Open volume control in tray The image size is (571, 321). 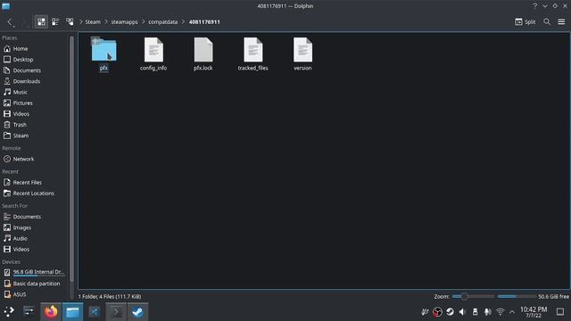click(x=462, y=312)
